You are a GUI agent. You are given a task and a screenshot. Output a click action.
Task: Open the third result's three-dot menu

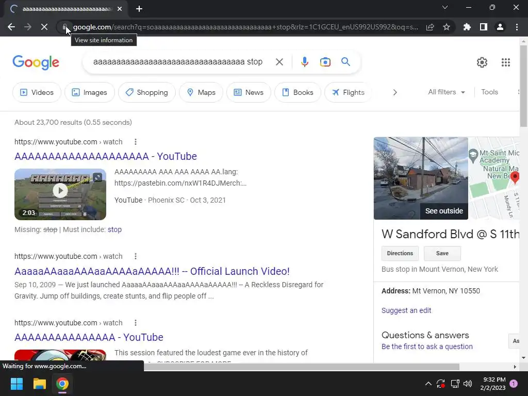136,323
